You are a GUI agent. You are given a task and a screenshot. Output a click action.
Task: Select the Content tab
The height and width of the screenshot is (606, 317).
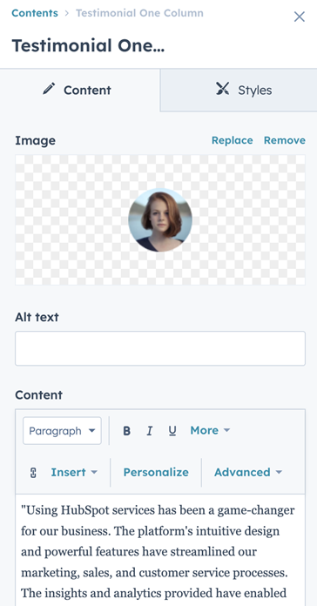tap(79, 90)
